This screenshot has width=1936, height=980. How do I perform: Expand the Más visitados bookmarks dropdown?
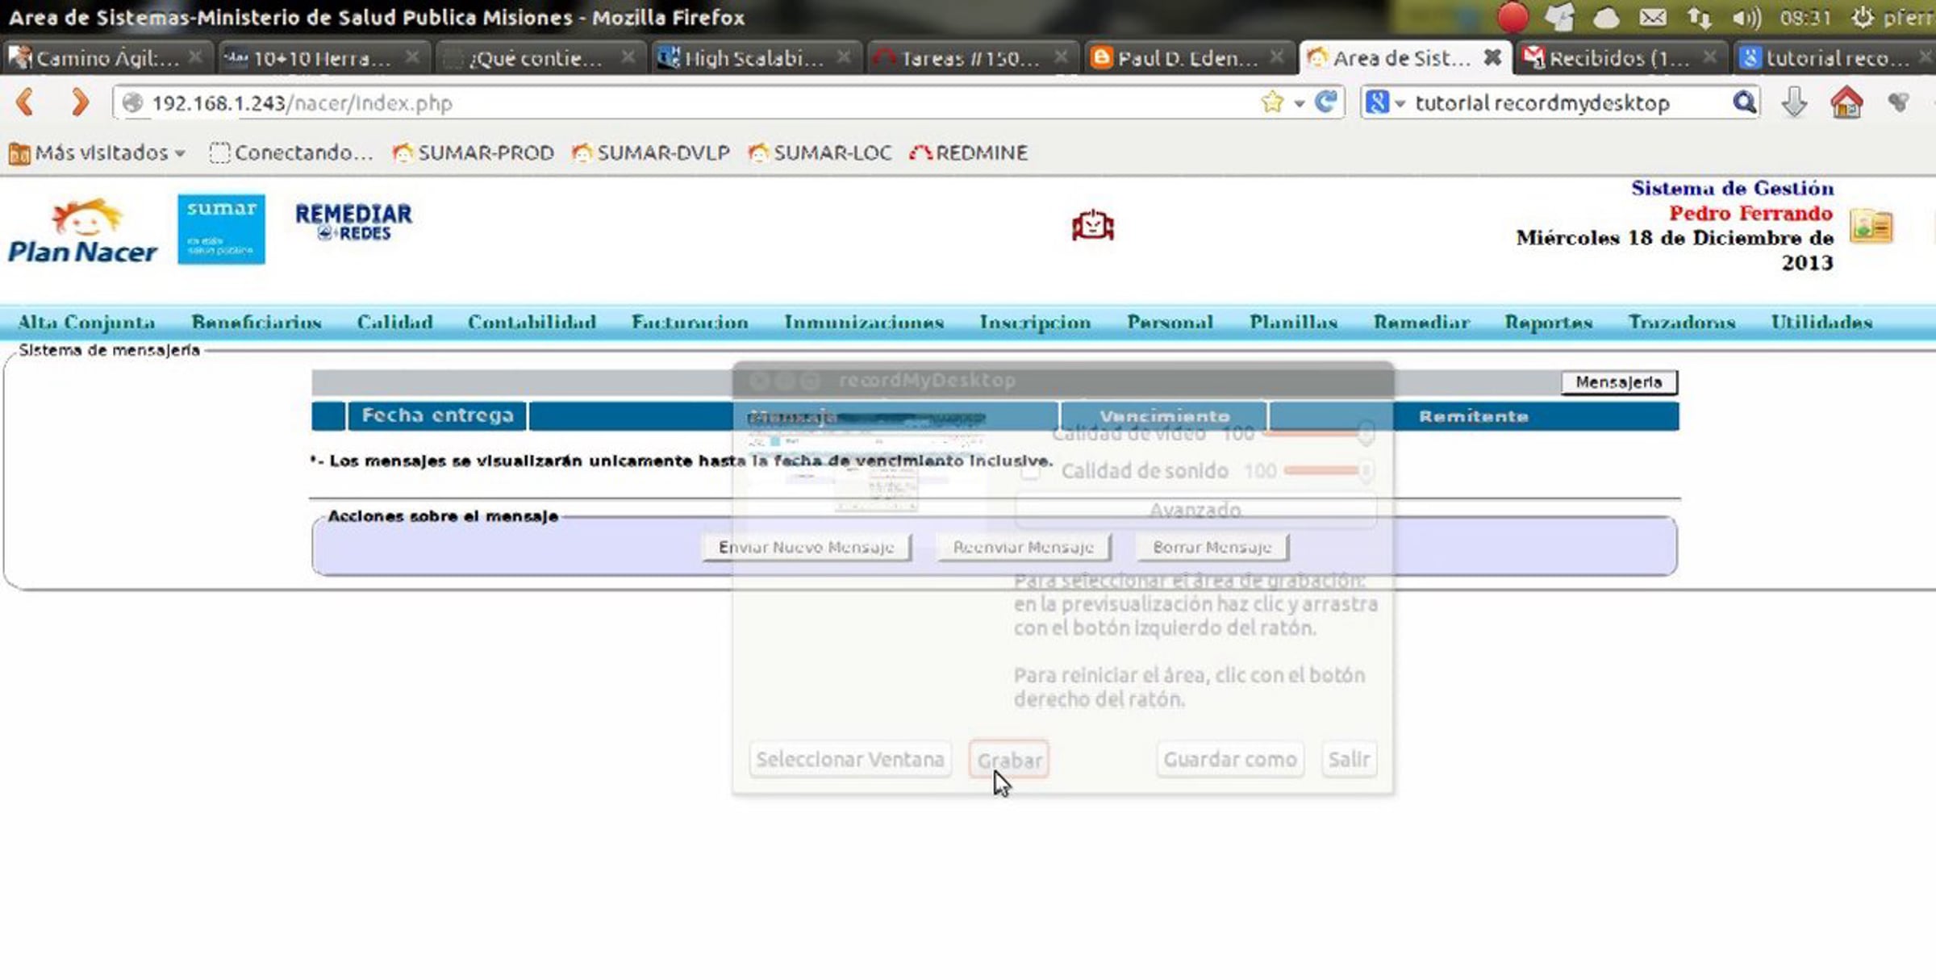(x=98, y=152)
